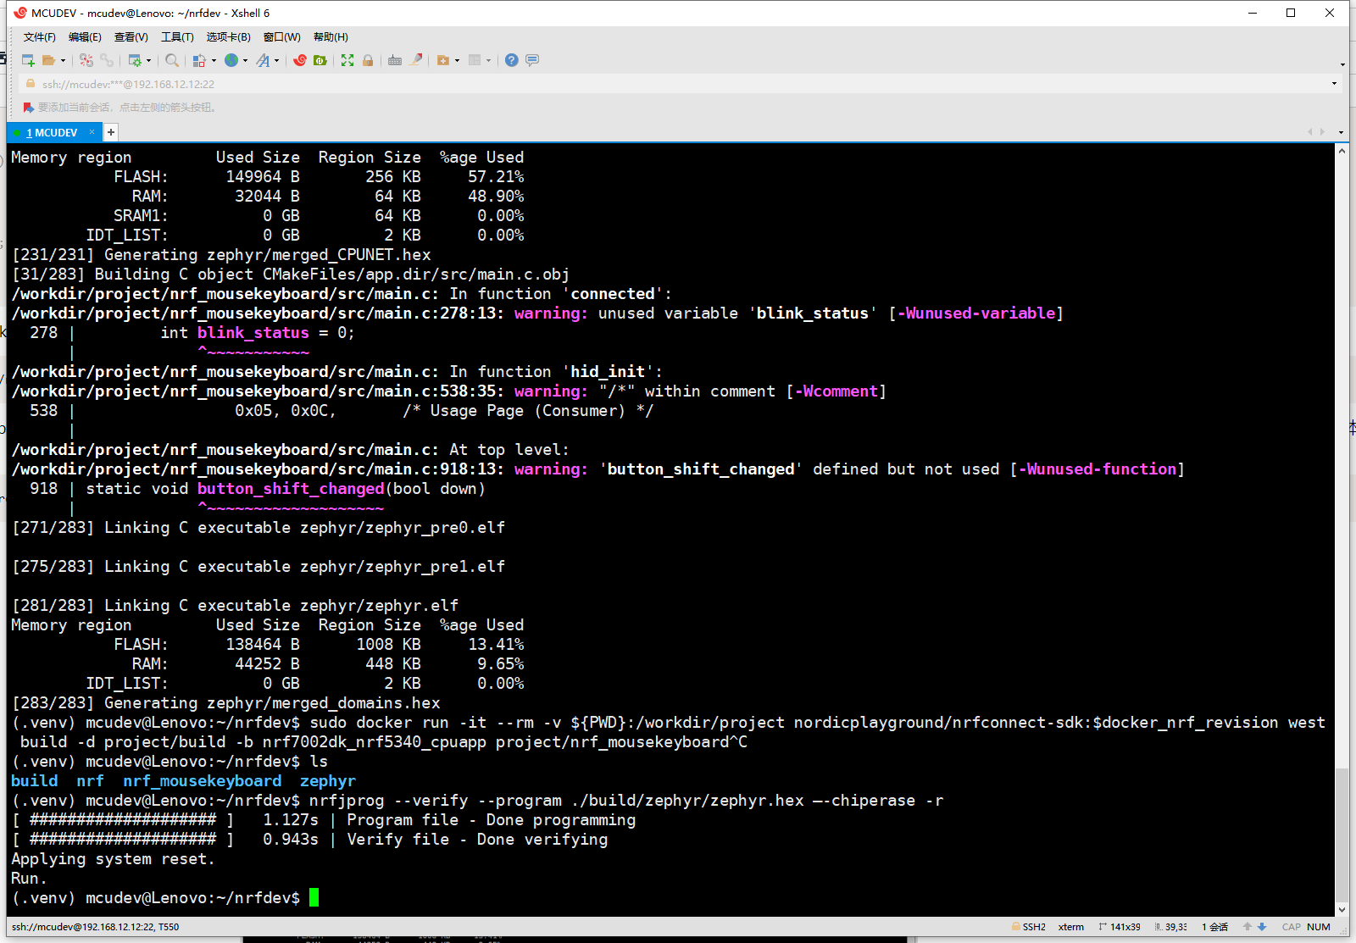Image resolution: width=1356 pixels, height=943 pixels.
Task: Close the MCUDEV tab with its x
Action: [92, 132]
